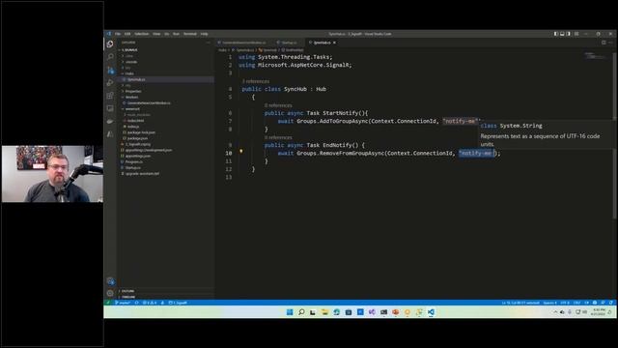Click the minimap code preview
The width and height of the screenshot is (618, 348).
[x=595, y=56]
